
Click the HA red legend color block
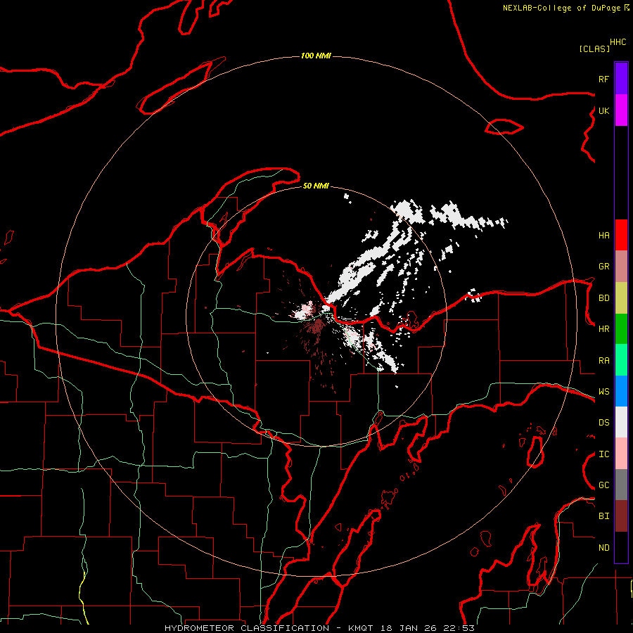pos(621,235)
